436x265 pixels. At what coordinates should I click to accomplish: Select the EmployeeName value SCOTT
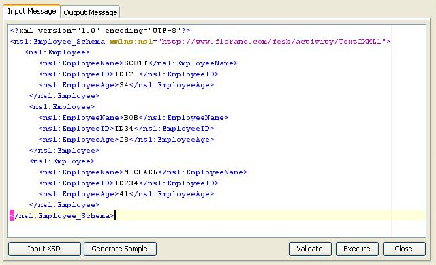[x=136, y=63]
